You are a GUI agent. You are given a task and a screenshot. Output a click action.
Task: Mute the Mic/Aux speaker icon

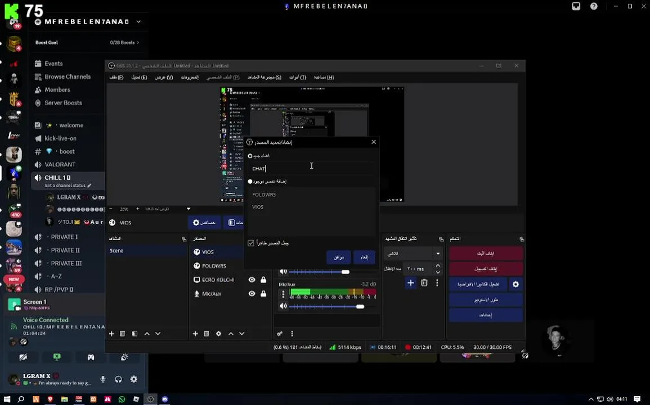pyautogui.click(x=283, y=306)
